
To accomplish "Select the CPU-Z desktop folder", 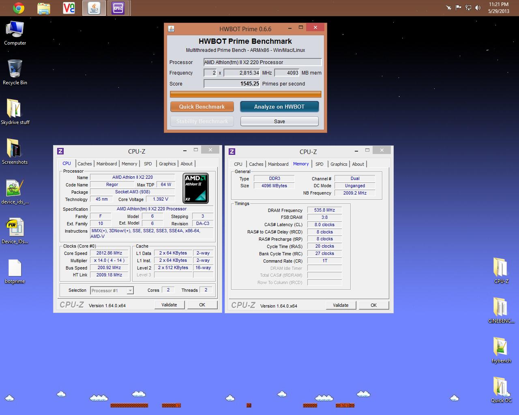I will click(x=501, y=270).
